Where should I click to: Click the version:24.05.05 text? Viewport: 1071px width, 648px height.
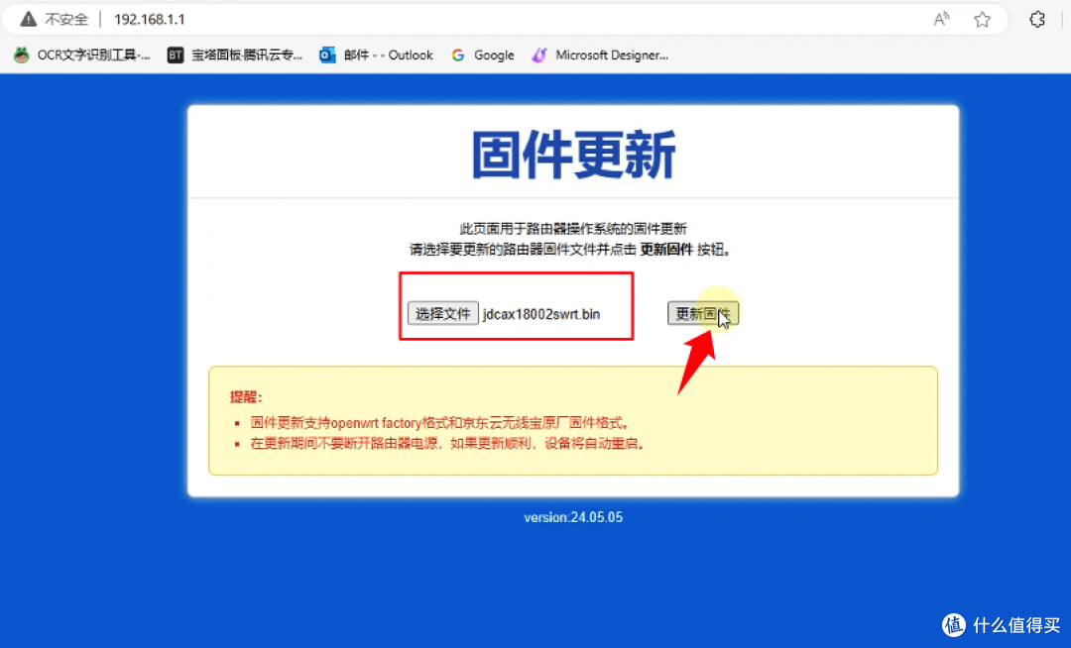573,517
